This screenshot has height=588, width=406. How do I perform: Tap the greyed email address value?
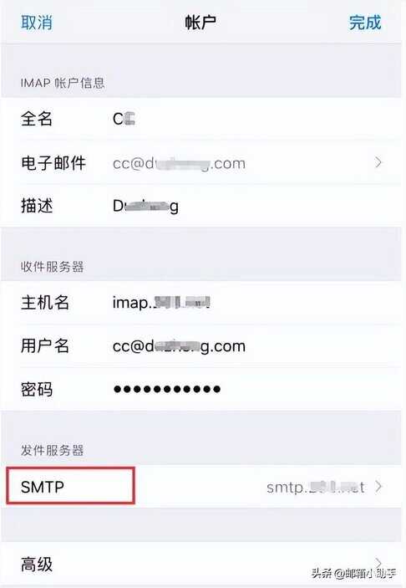(x=179, y=163)
